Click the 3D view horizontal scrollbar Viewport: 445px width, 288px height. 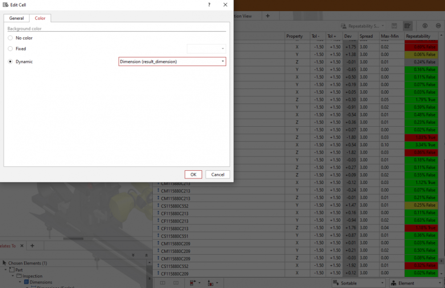click(x=73, y=238)
